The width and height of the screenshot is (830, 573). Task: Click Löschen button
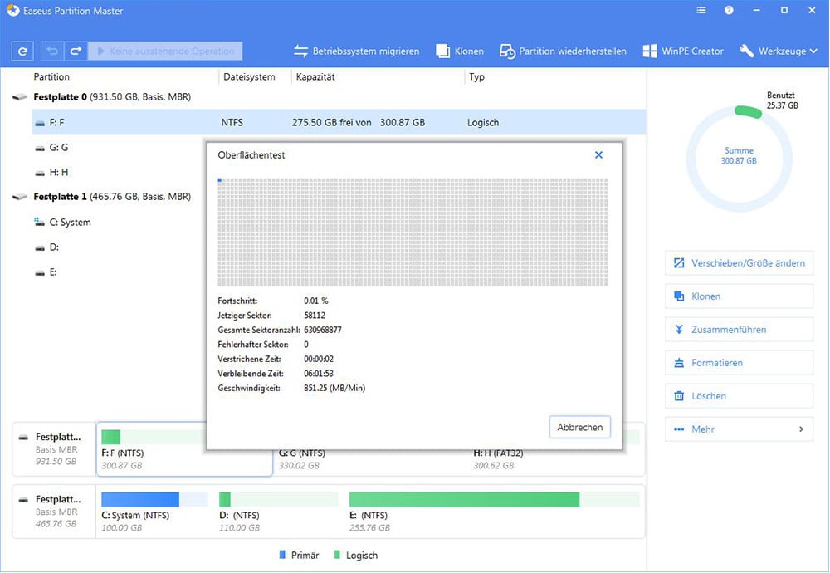739,396
